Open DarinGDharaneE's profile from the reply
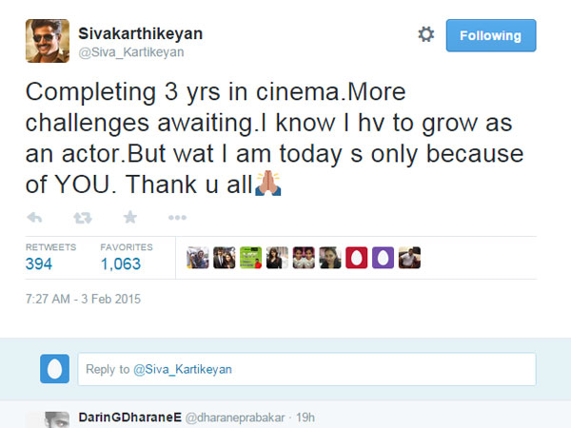This screenshot has height=428, width=571. [129, 418]
